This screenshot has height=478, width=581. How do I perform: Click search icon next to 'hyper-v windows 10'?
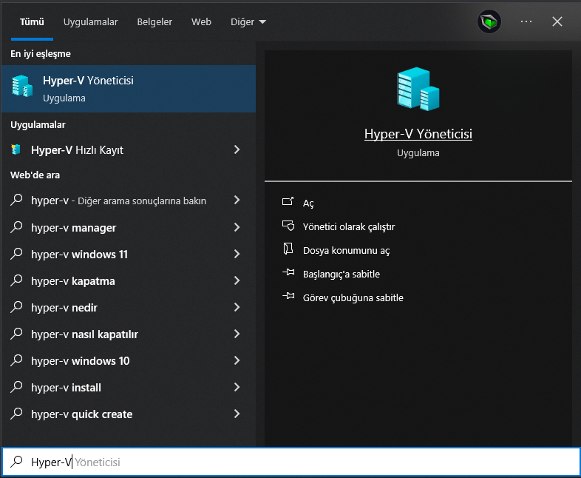click(x=16, y=360)
